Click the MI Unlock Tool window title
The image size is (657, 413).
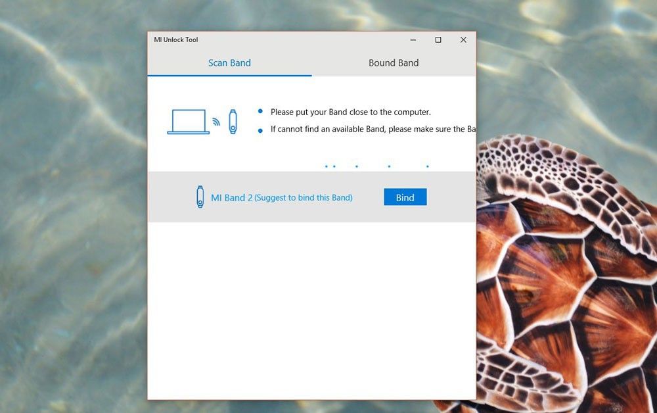(176, 40)
